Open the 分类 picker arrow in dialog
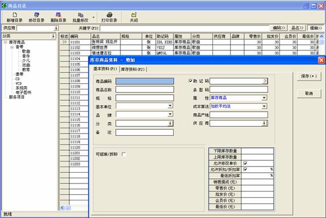 [170, 123]
